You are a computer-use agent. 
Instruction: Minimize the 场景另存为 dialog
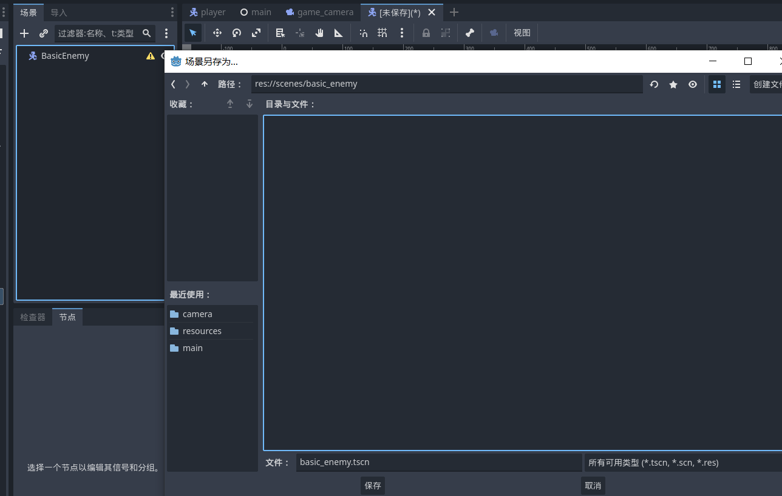click(x=713, y=61)
